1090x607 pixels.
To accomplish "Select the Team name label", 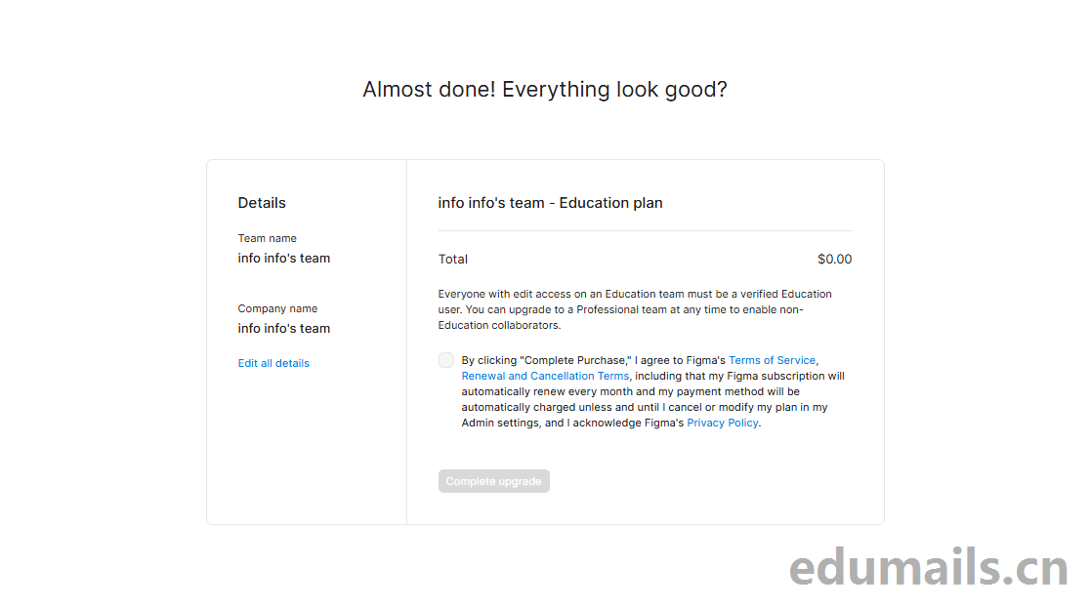I will pos(267,238).
